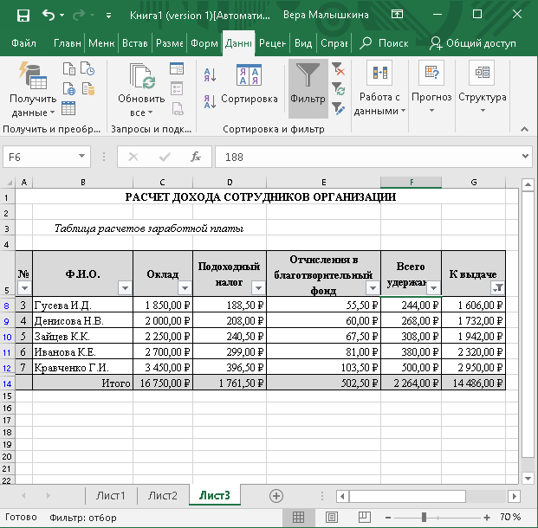Open filter dropdown for Оклад column
This screenshot has height=528, width=538.
[185, 288]
